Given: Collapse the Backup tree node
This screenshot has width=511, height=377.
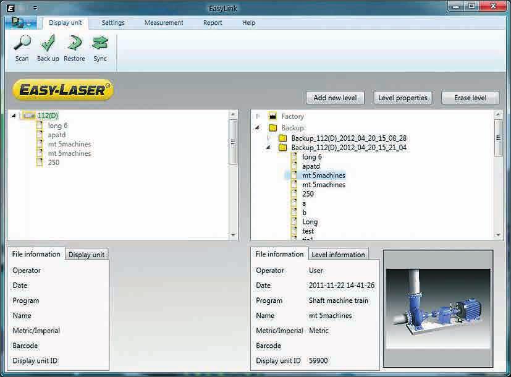Looking at the screenshot, I should (258, 127).
